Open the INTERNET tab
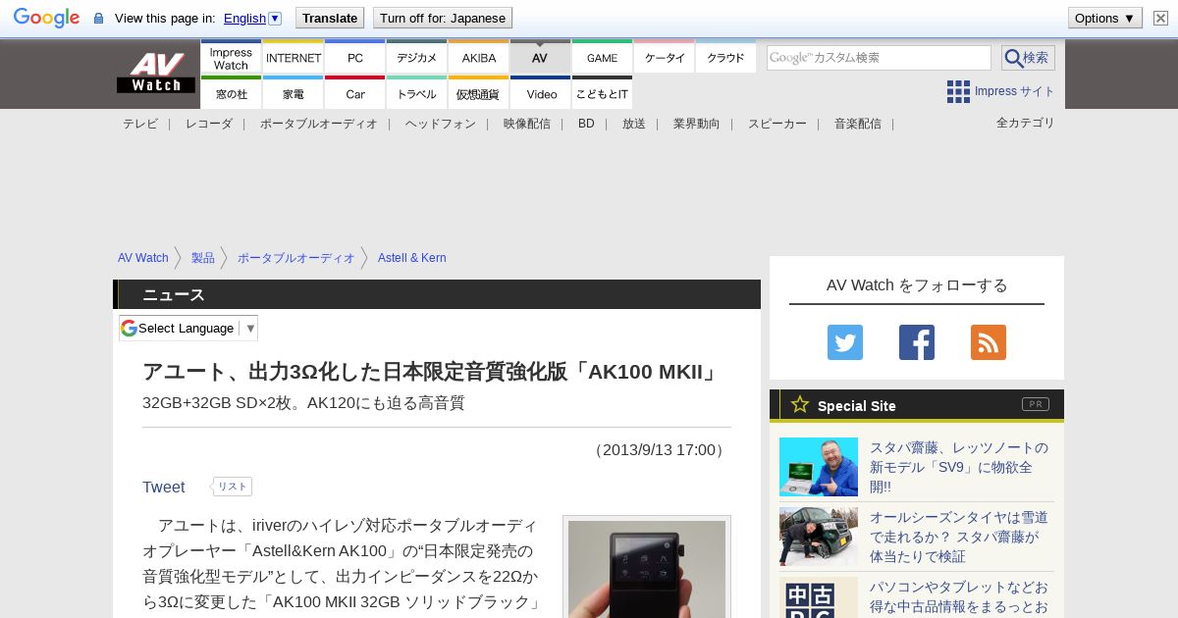This screenshot has width=1178, height=618. tap(294, 58)
